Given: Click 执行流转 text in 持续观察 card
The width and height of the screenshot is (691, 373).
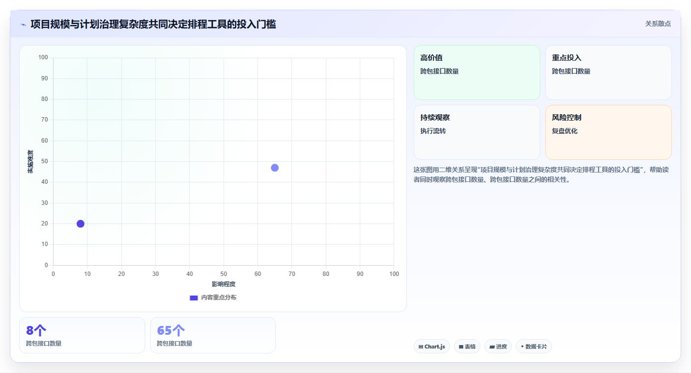Looking at the screenshot, I should pos(433,131).
